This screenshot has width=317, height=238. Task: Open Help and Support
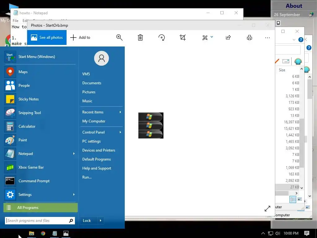pyautogui.click(x=97, y=168)
